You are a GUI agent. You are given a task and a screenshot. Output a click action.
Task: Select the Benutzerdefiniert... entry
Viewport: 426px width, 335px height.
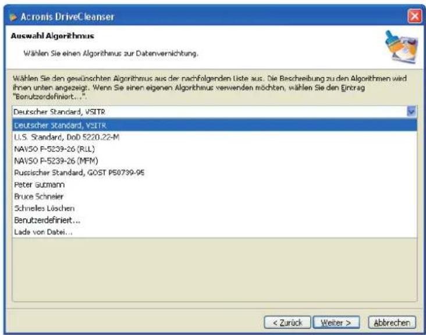pos(214,220)
